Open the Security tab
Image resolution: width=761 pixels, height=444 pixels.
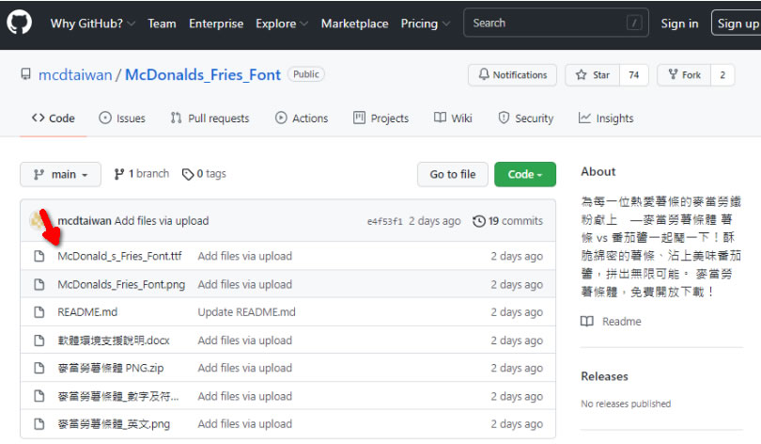525,118
